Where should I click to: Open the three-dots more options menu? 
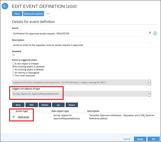tap(48, 14)
